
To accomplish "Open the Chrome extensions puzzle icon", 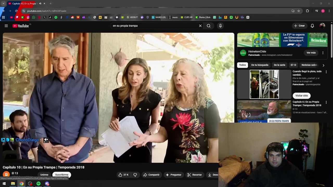I will click(x=308, y=11).
